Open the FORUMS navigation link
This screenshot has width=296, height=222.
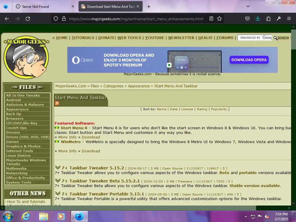coord(225,38)
